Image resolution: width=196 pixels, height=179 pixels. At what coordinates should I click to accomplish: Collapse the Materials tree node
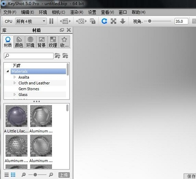click(x=8, y=71)
